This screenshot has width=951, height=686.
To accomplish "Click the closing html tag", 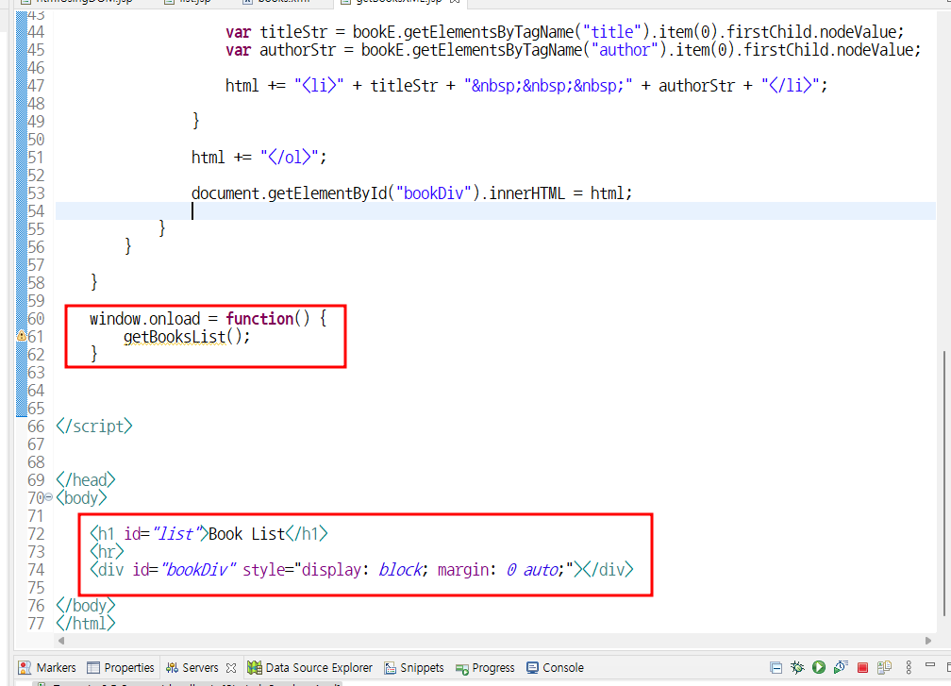I will (86, 623).
